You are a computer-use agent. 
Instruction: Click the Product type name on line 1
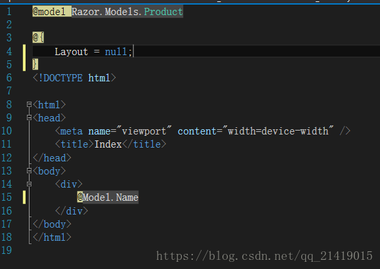163,12
